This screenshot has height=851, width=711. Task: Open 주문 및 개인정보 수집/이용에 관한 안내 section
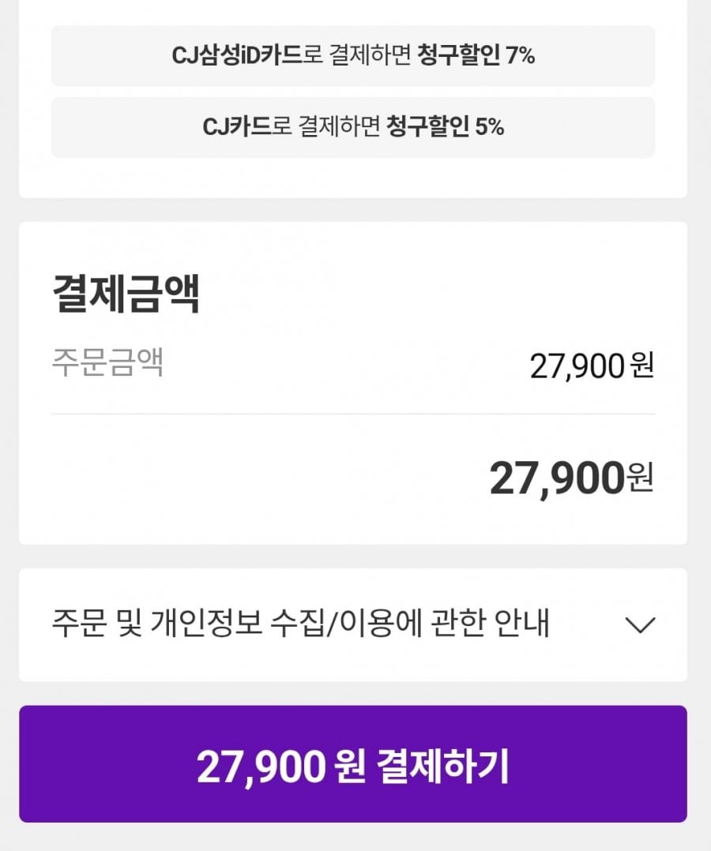coord(353,624)
